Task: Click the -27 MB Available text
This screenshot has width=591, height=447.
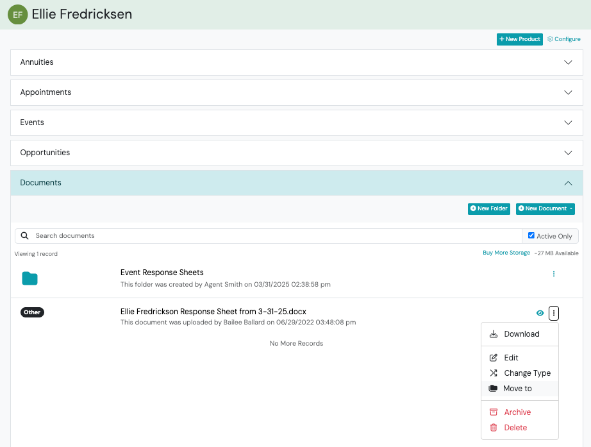Action: [x=556, y=253]
